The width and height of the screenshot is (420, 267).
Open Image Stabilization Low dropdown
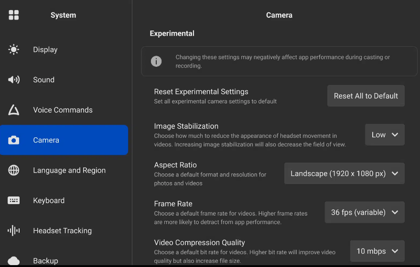pos(385,135)
